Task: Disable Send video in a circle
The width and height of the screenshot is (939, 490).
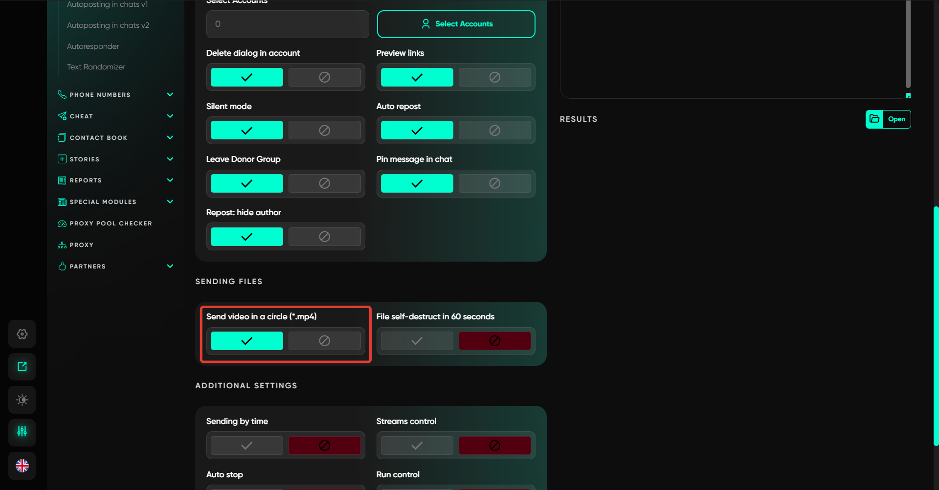Action: [x=324, y=341]
